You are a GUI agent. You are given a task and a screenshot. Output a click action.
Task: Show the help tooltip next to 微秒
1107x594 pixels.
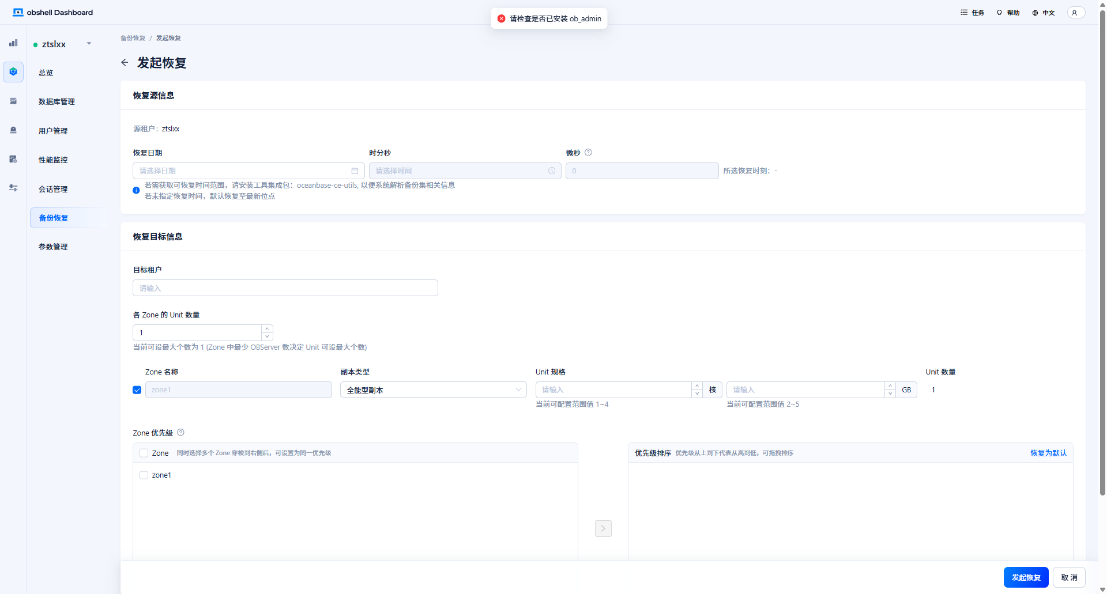pyautogui.click(x=588, y=153)
